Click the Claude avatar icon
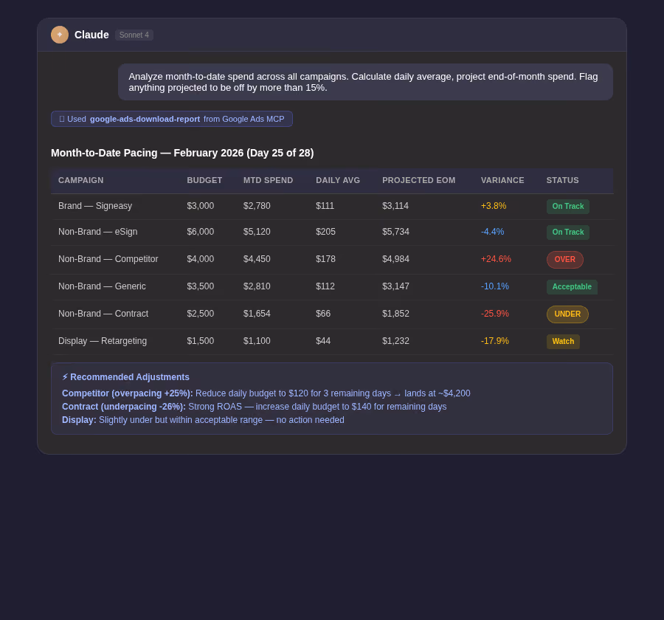The width and height of the screenshot is (664, 620). [x=60, y=35]
